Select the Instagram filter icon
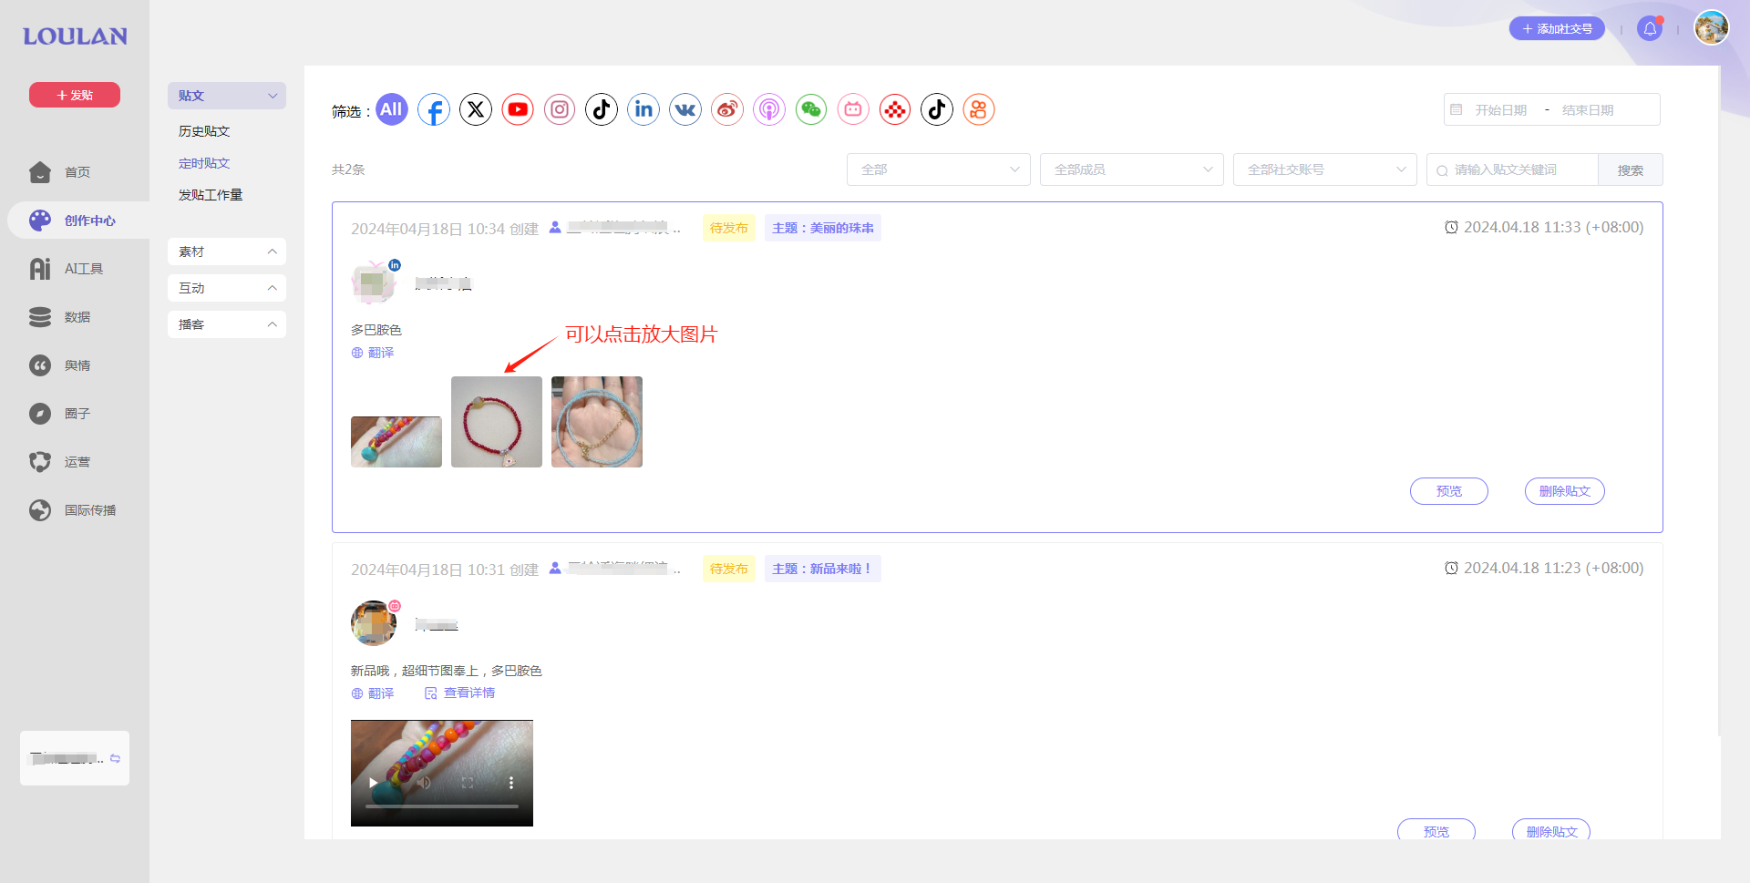1750x883 pixels. coord(560,110)
